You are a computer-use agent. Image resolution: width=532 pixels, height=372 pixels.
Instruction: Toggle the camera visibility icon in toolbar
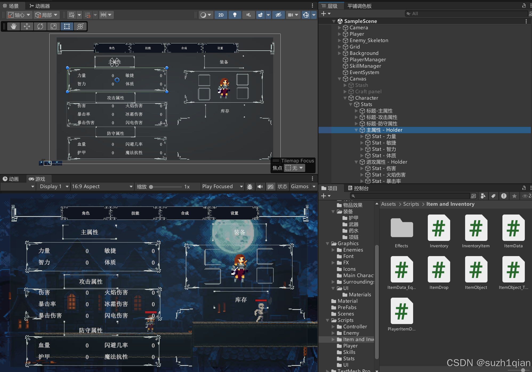click(x=290, y=15)
